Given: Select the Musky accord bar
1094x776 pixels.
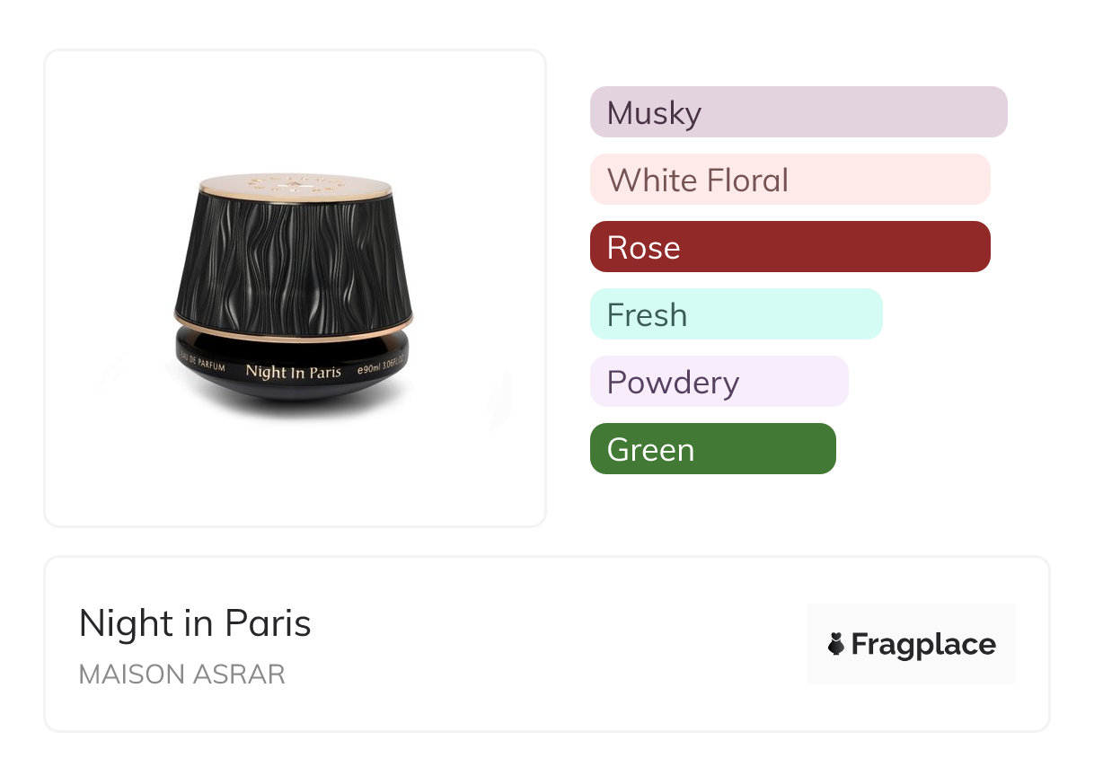Looking at the screenshot, I should pos(798,112).
